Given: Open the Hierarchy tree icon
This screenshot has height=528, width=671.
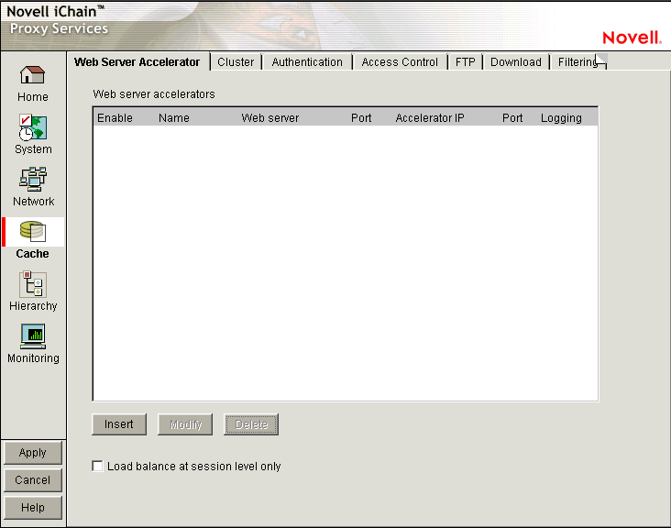Looking at the screenshot, I should coord(32,284).
